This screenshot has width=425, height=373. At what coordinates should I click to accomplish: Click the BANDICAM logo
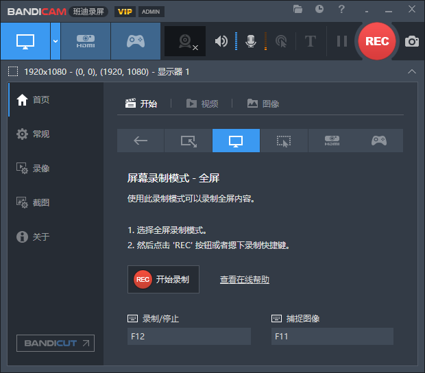[x=37, y=12]
